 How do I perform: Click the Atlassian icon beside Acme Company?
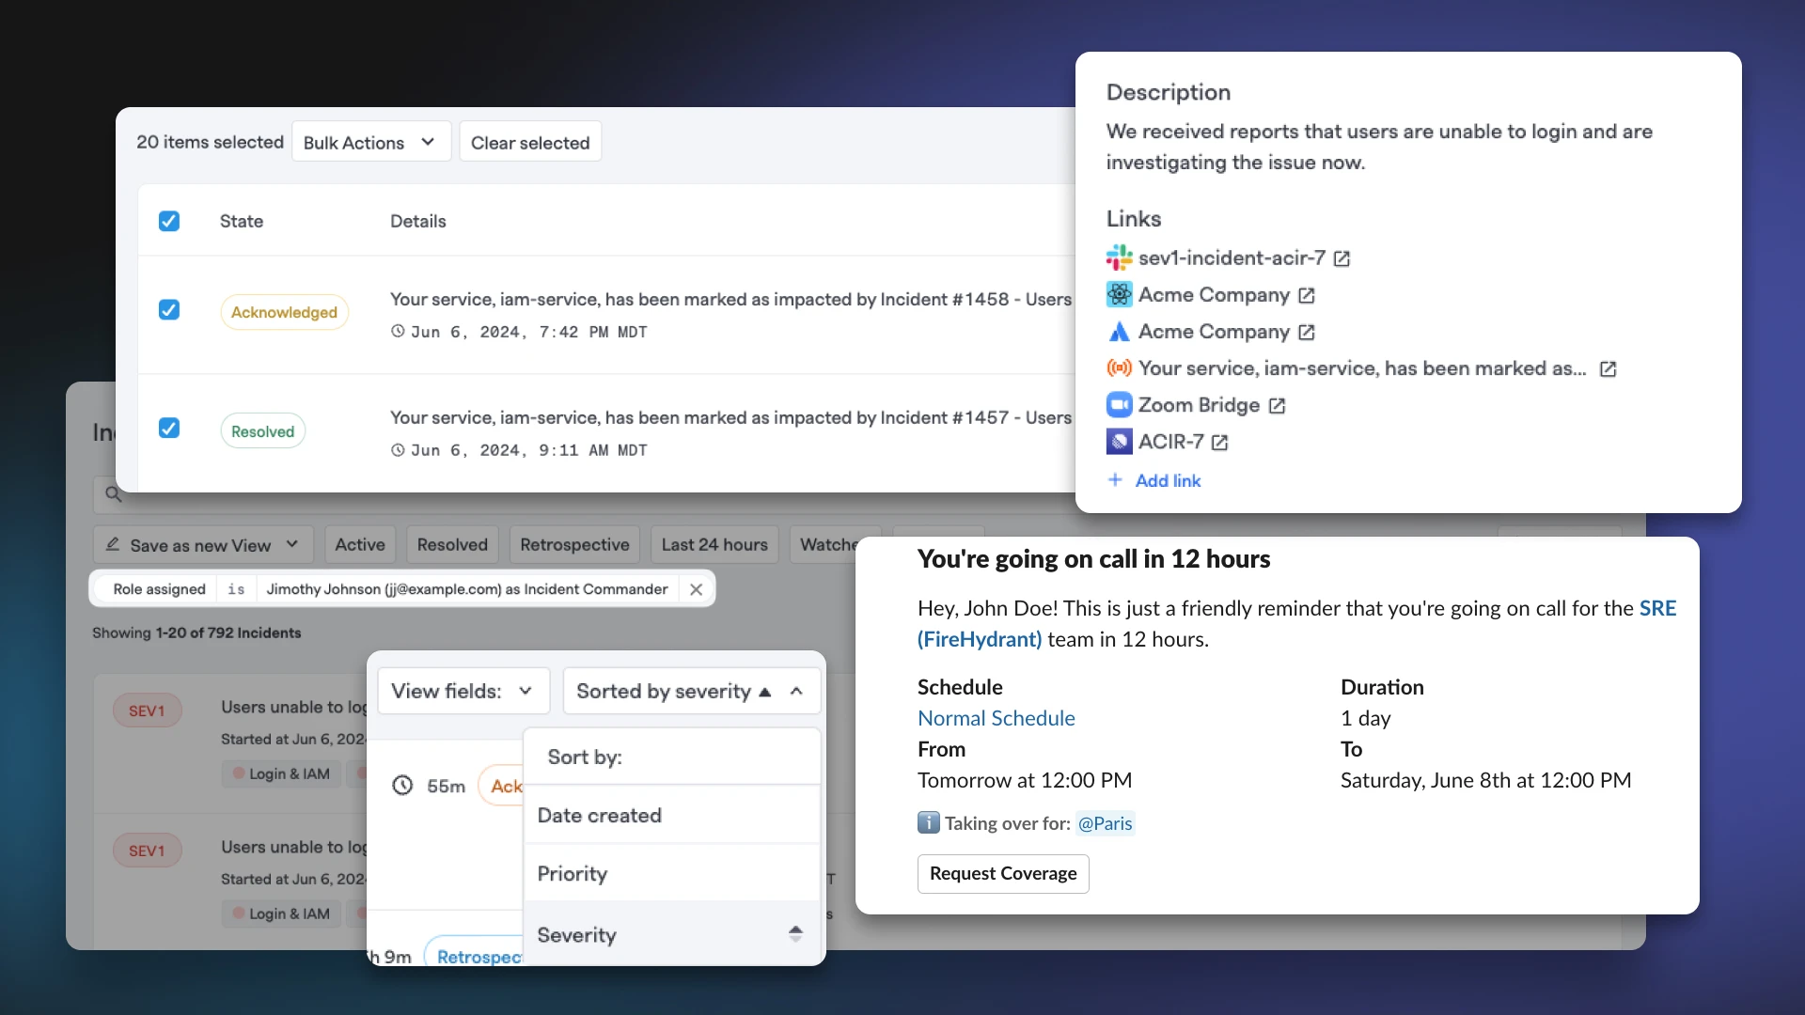[1119, 332]
